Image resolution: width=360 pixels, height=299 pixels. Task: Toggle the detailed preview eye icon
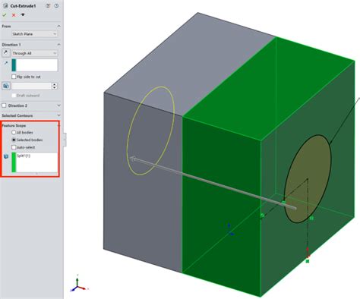coord(23,15)
